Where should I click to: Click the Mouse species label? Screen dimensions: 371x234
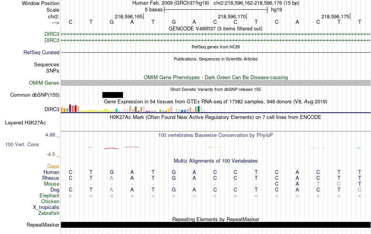[x=52, y=184]
